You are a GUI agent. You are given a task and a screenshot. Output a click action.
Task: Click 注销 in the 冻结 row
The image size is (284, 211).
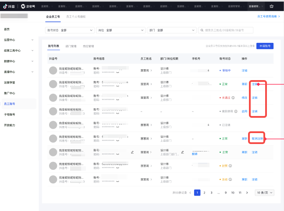[255, 179]
